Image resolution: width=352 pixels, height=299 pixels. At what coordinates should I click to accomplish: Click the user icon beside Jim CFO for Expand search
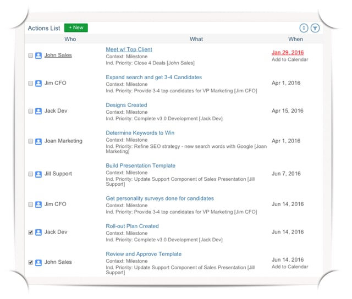click(38, 83)
